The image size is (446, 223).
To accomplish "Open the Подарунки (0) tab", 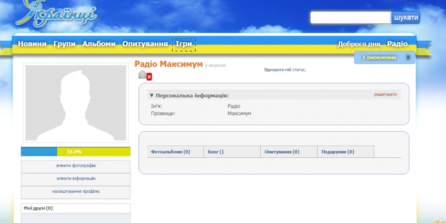I will [x=345, y=152].
